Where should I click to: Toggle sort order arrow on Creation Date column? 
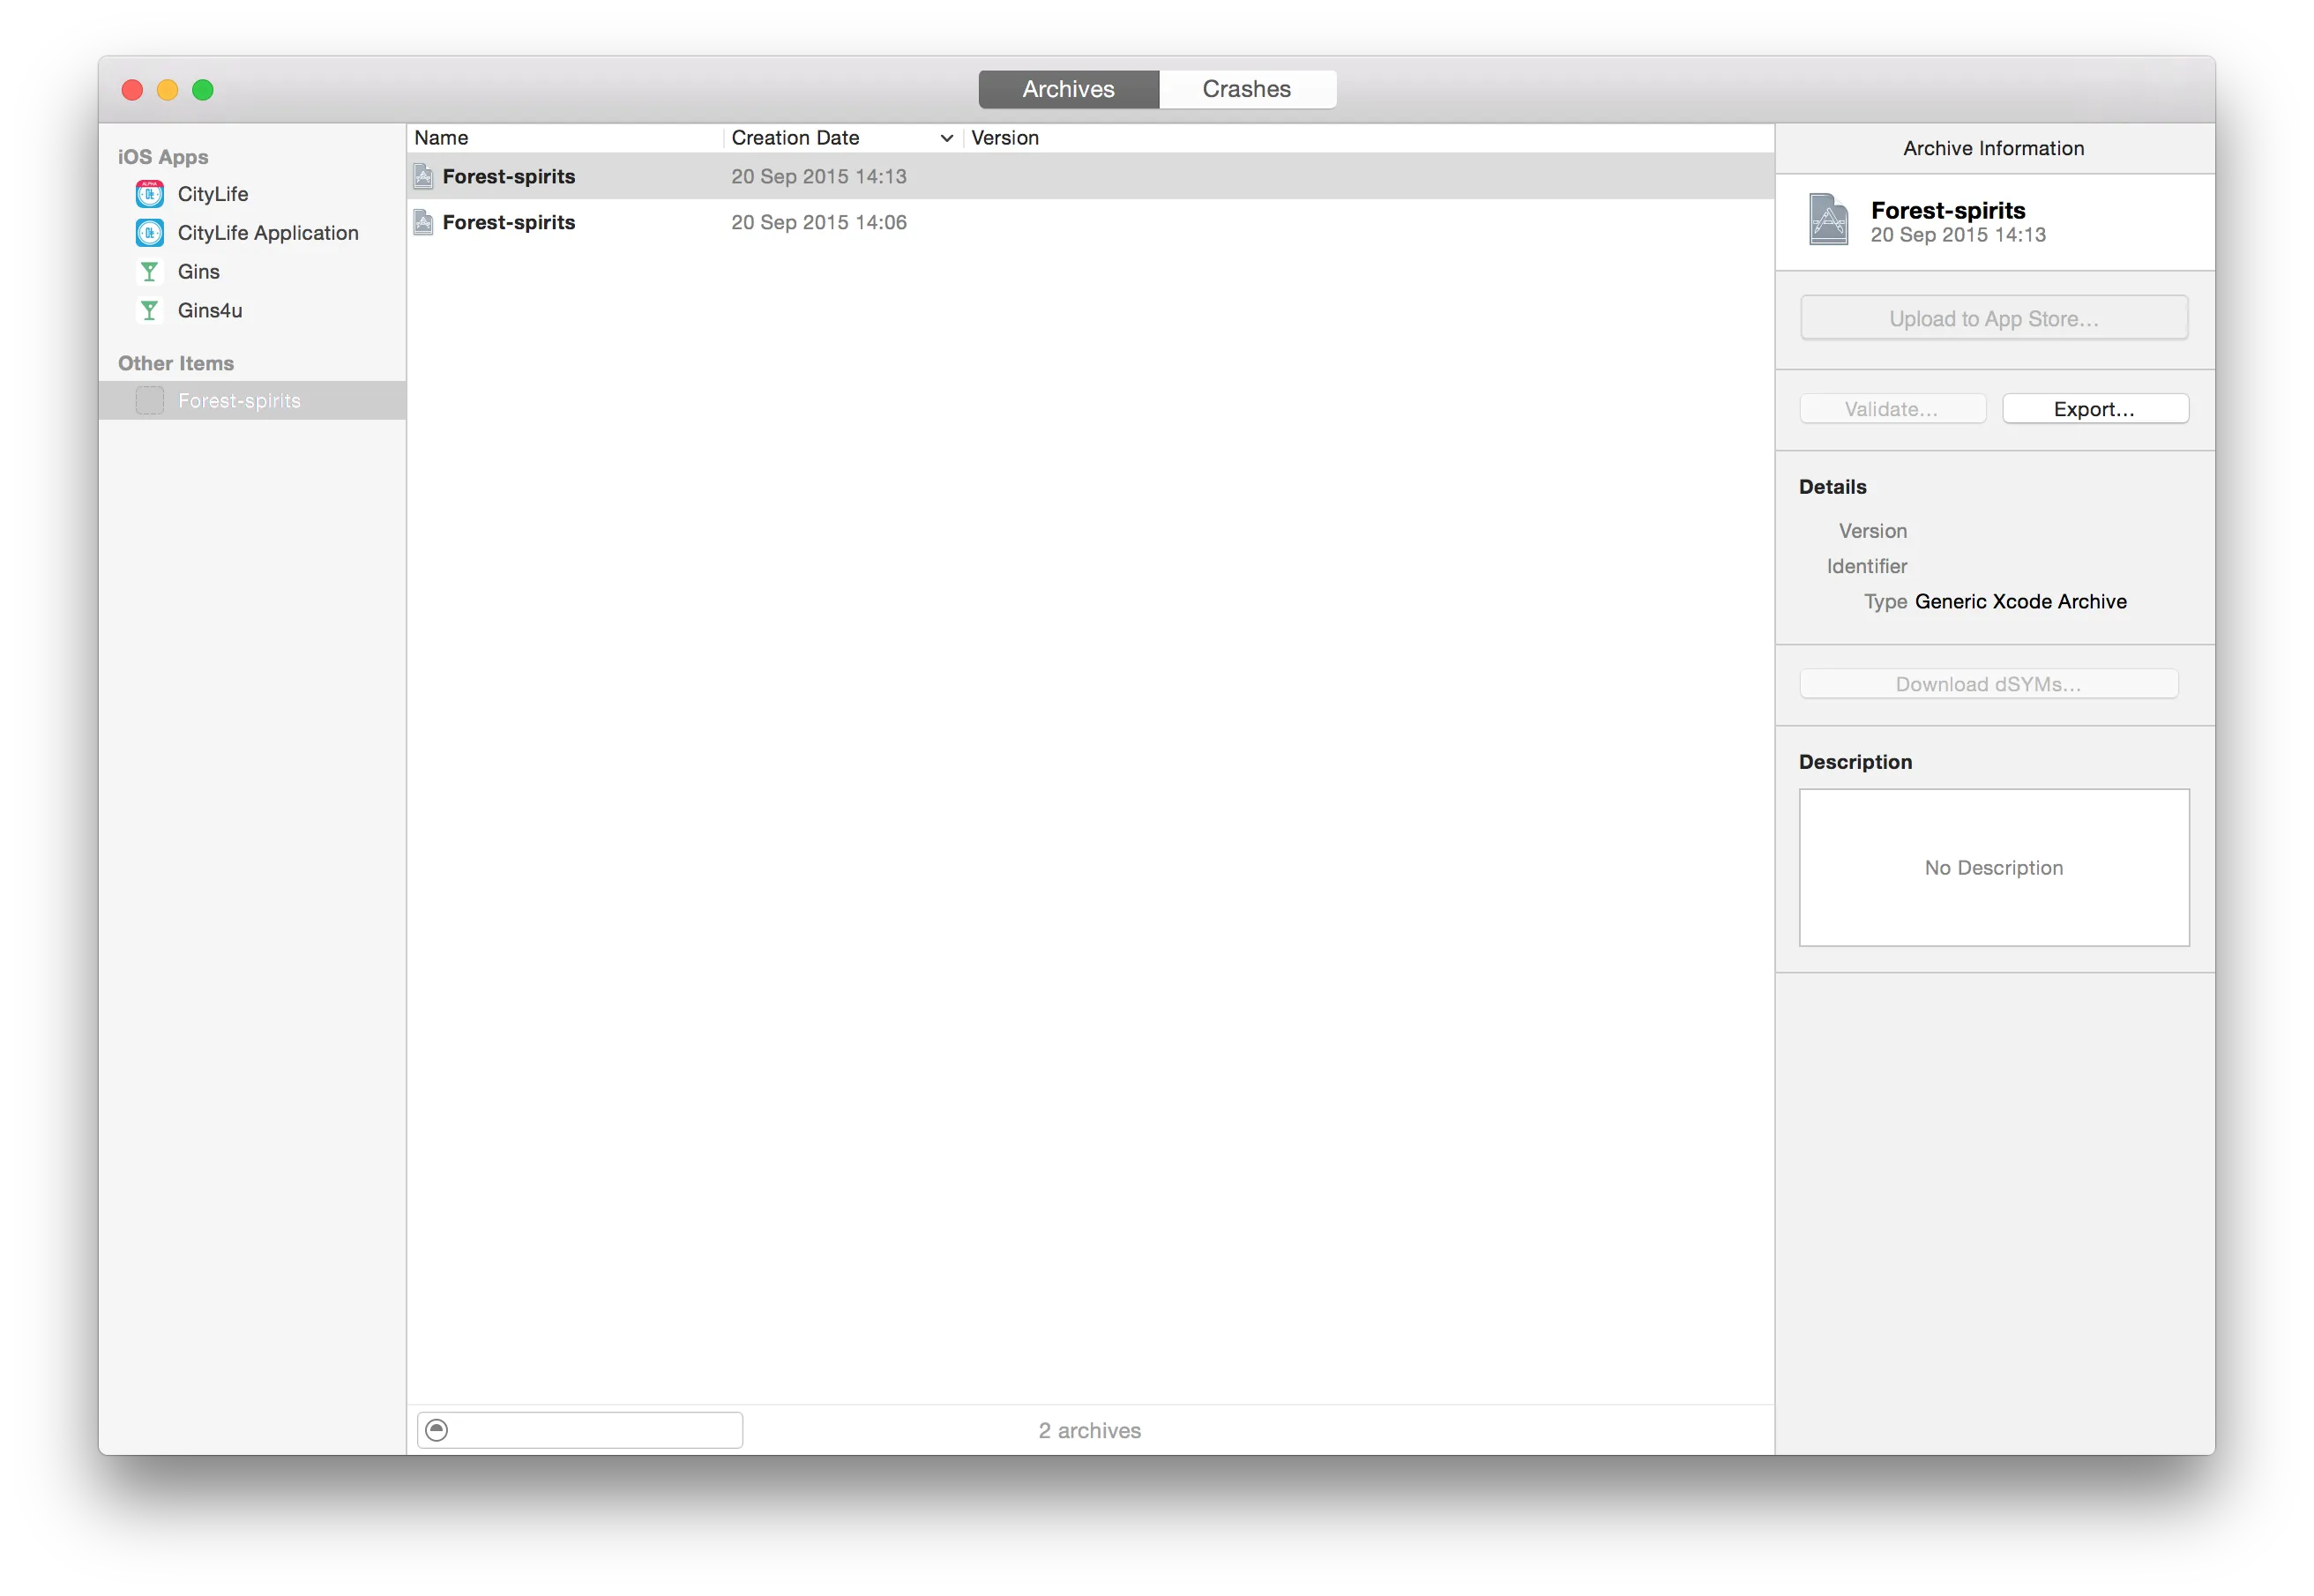tap(946, 138)
